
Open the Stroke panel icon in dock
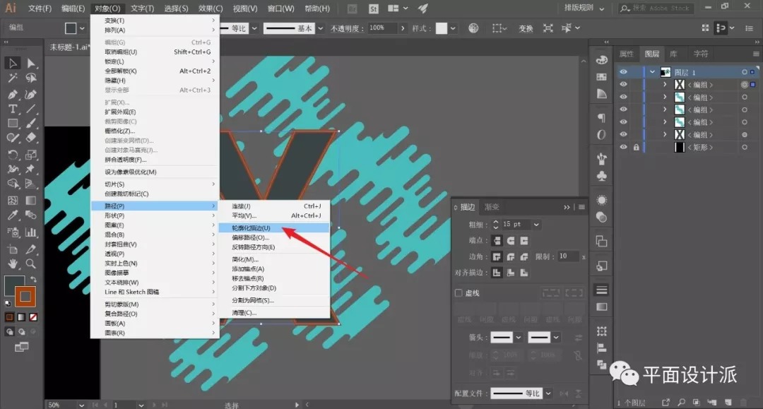click(x=602, y=290)
